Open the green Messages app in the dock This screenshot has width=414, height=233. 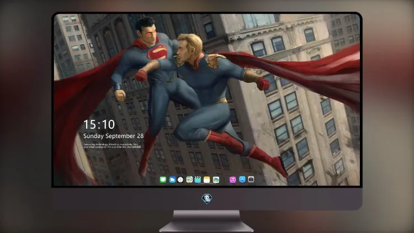163,180
